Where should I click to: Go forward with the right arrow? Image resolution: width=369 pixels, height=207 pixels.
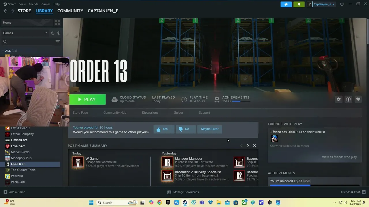tap(13, 11)
